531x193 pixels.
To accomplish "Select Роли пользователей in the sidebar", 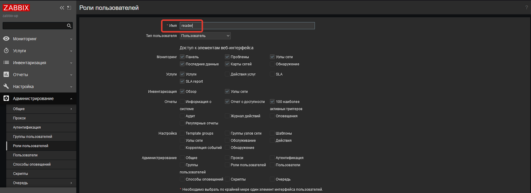I will click(x=41, y=146).
